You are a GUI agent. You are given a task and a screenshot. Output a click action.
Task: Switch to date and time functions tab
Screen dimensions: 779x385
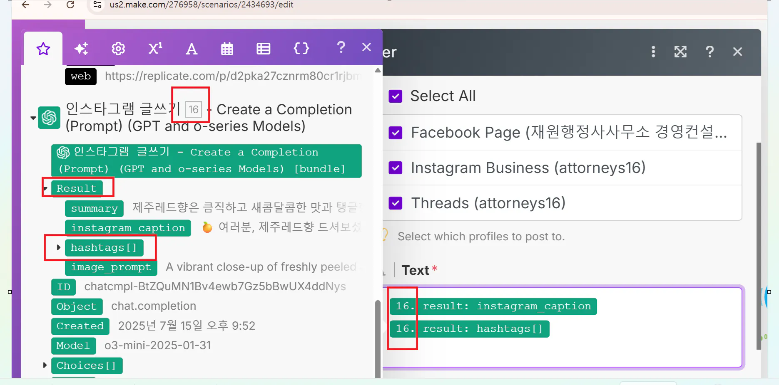click(227, 49)
